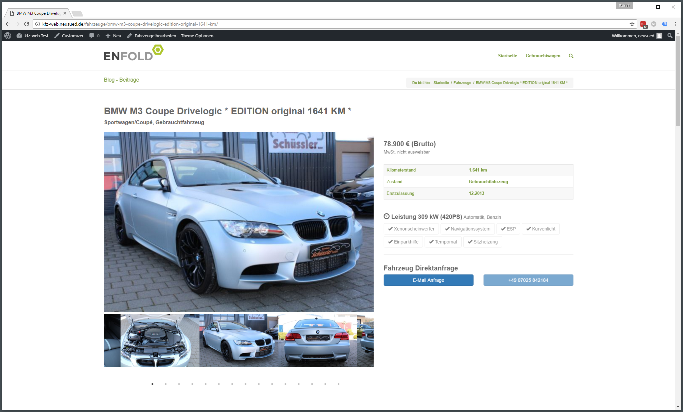Click the Erstzulassung value 12.2013

click(x=476, y=193)
